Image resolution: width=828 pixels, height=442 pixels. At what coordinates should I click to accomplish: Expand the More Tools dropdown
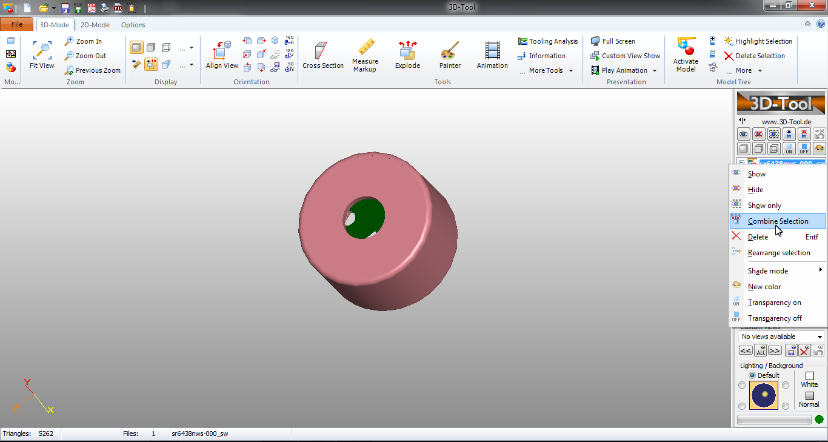pos(546,70)
